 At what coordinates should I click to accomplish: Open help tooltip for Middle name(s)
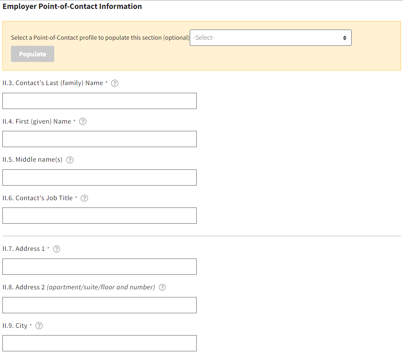[70, 160]
